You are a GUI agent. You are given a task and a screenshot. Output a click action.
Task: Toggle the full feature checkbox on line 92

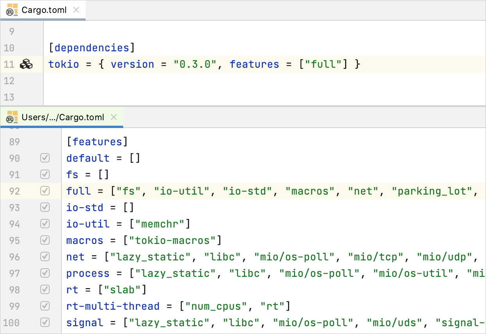tap(45, 191)
